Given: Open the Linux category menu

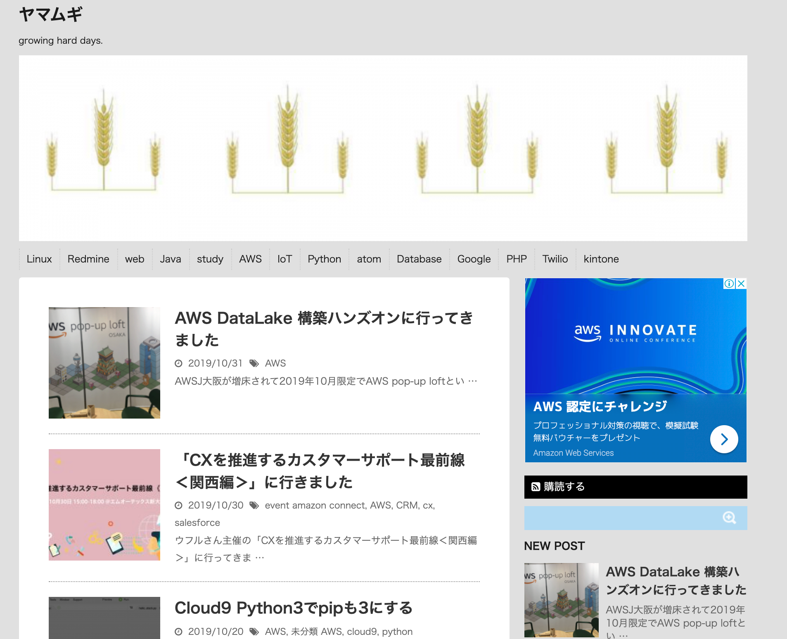Looking at the screenshot, I should click(39, 259).
